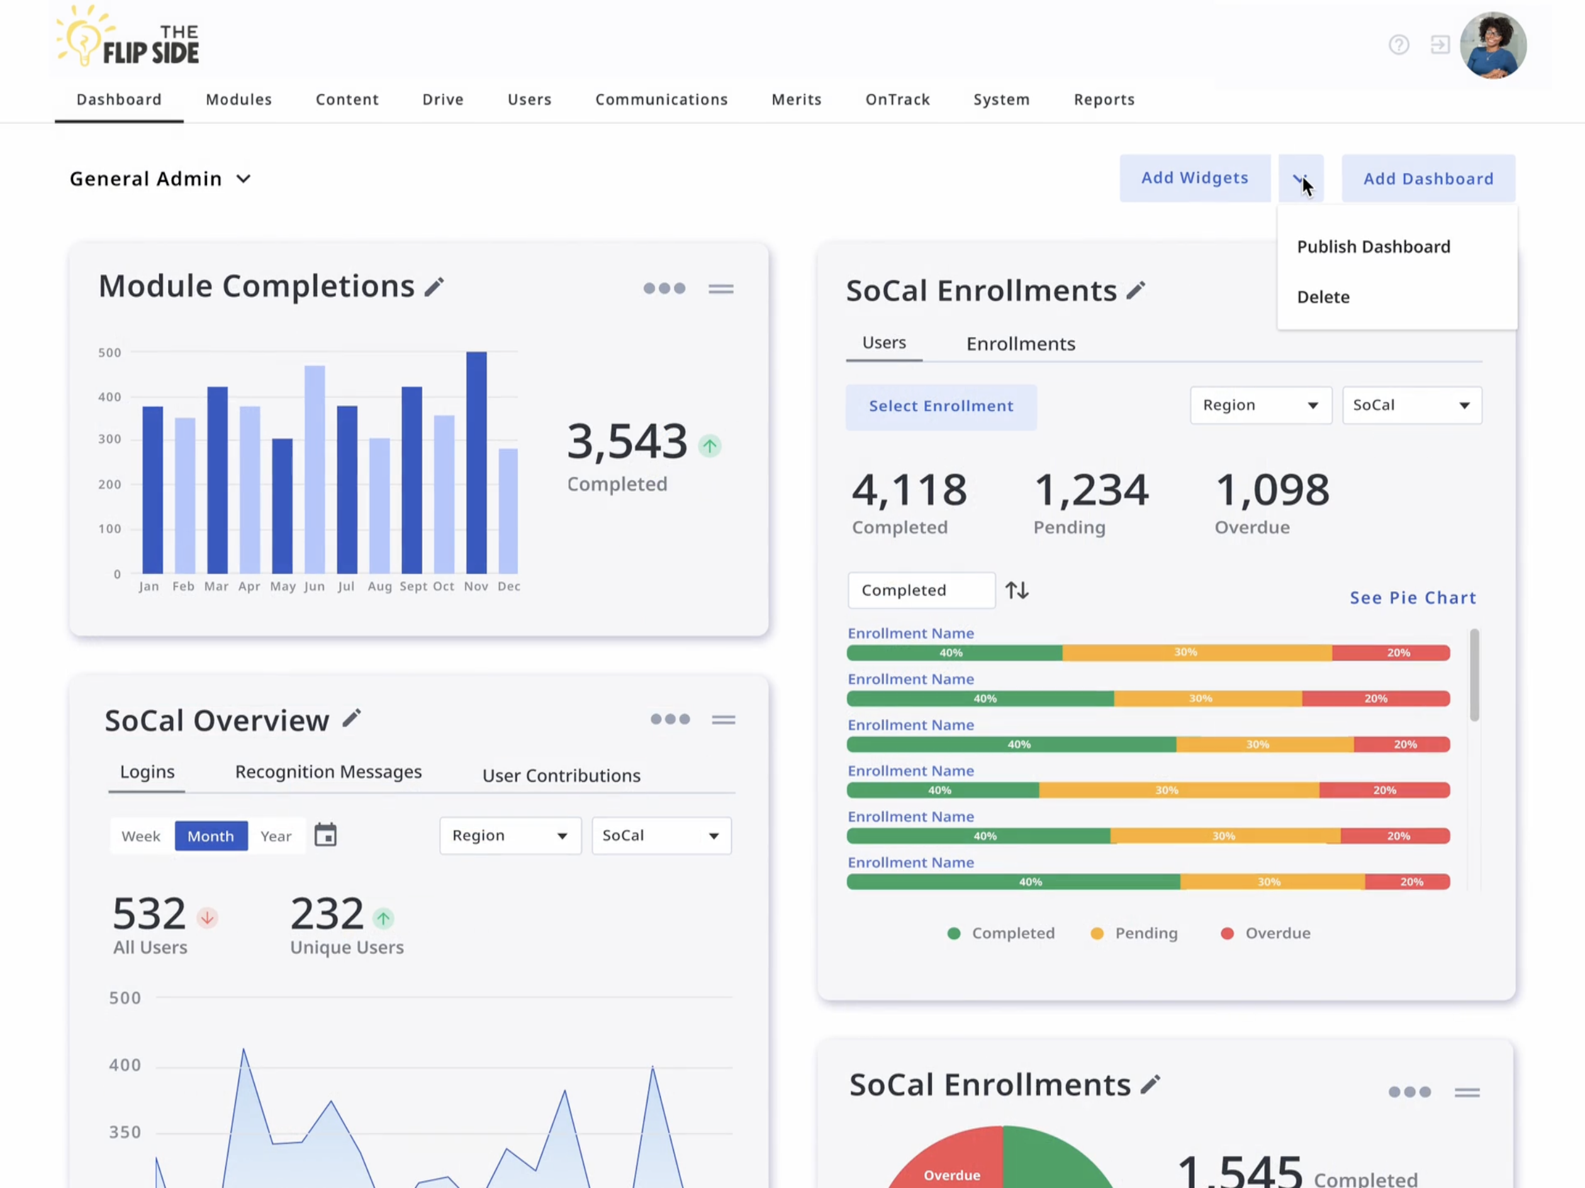Open the help icon in the top bar

[x=1399, y=45]
